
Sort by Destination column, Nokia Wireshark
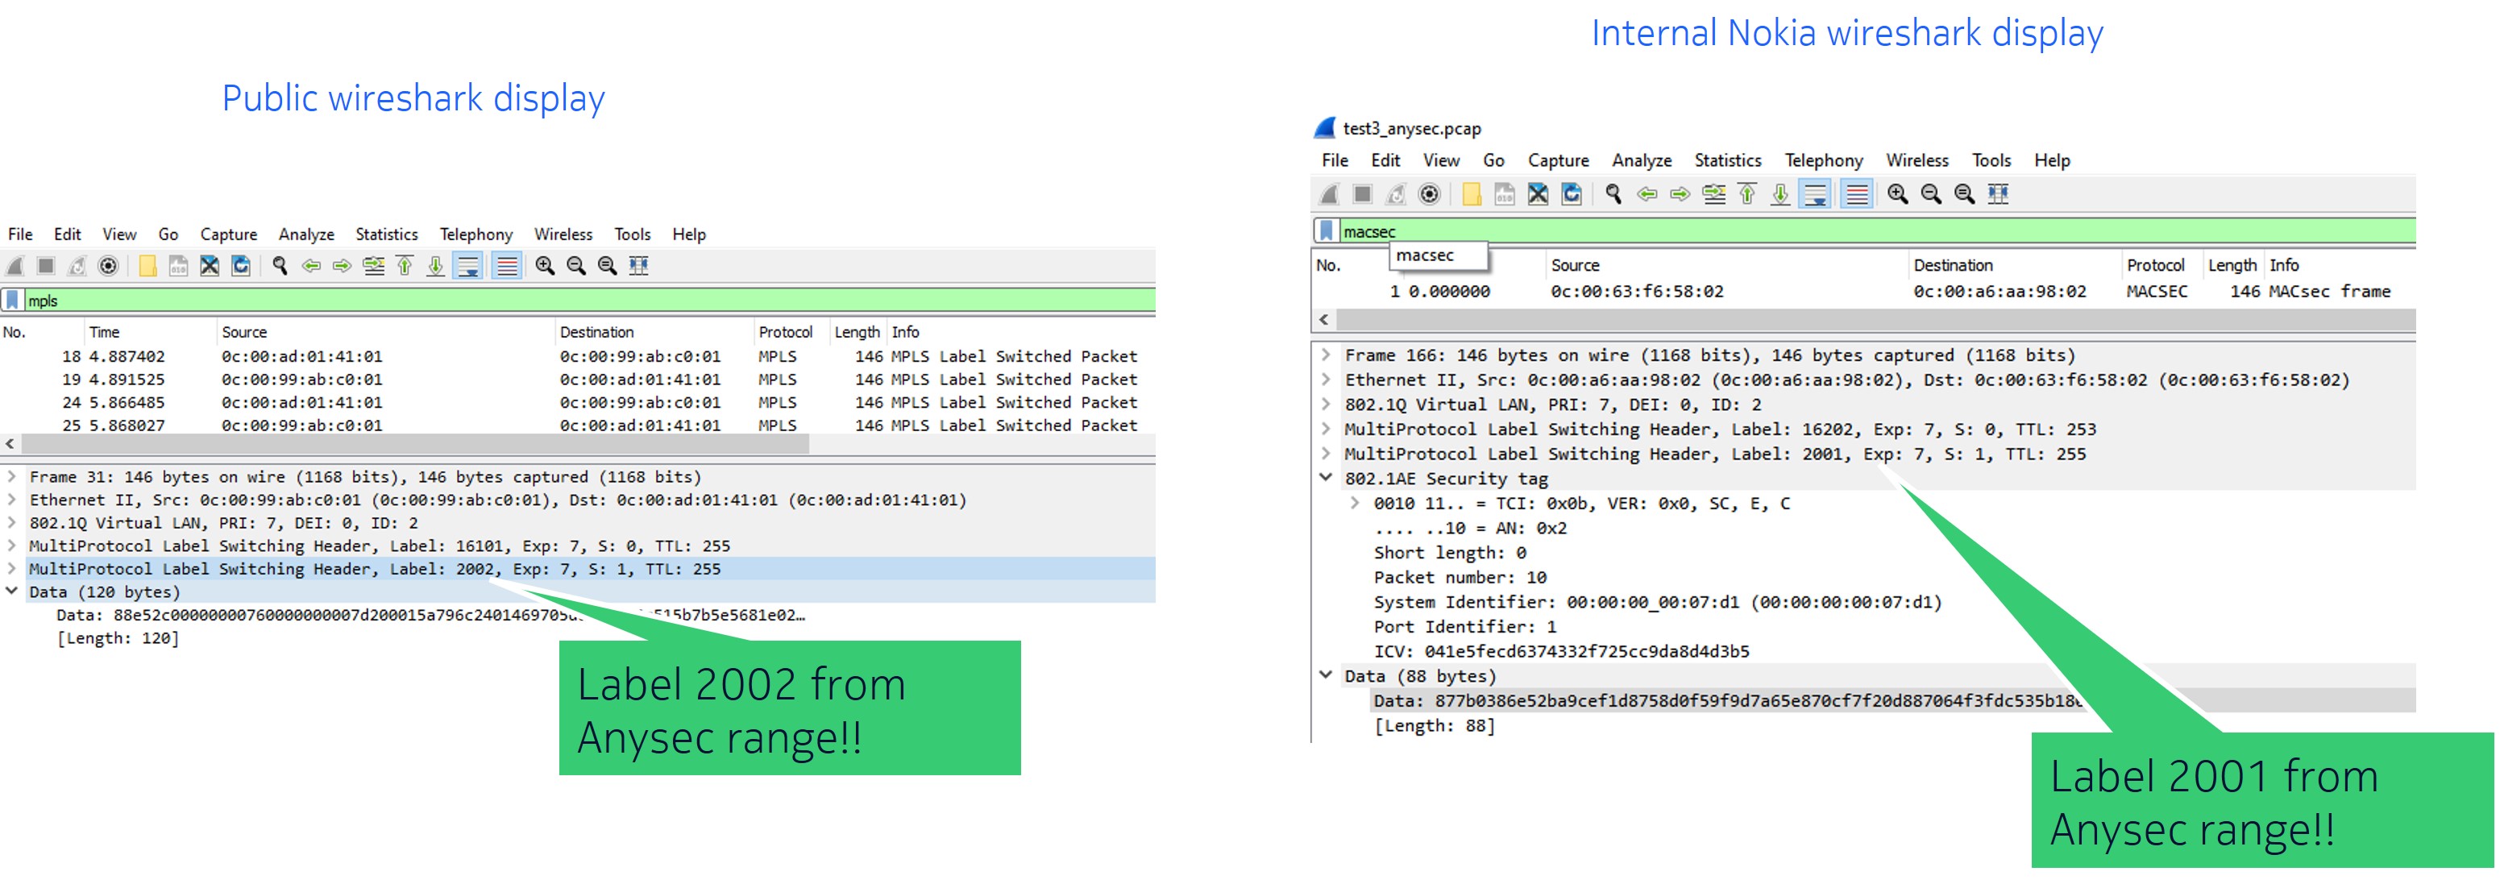point(1953,266)
